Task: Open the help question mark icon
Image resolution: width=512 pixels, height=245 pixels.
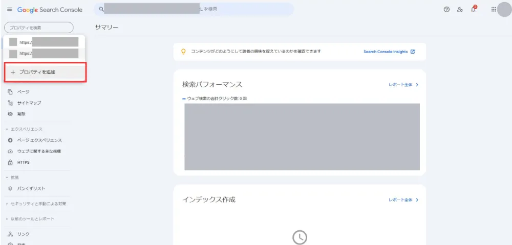Action: (446, 10)
